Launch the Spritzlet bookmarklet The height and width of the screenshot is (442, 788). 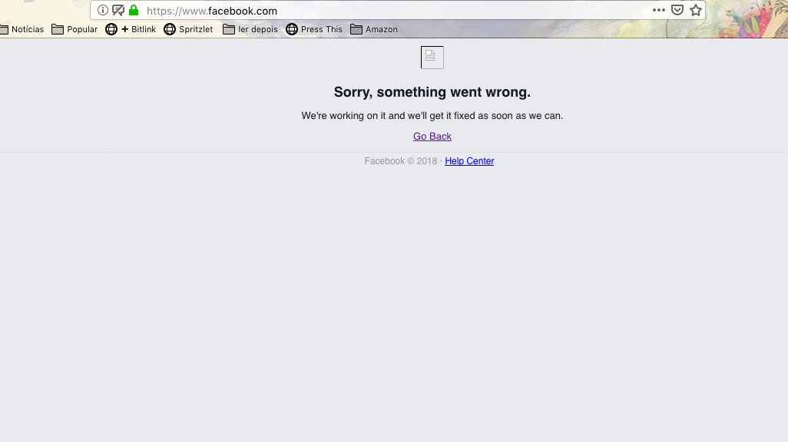coord(188,29)
